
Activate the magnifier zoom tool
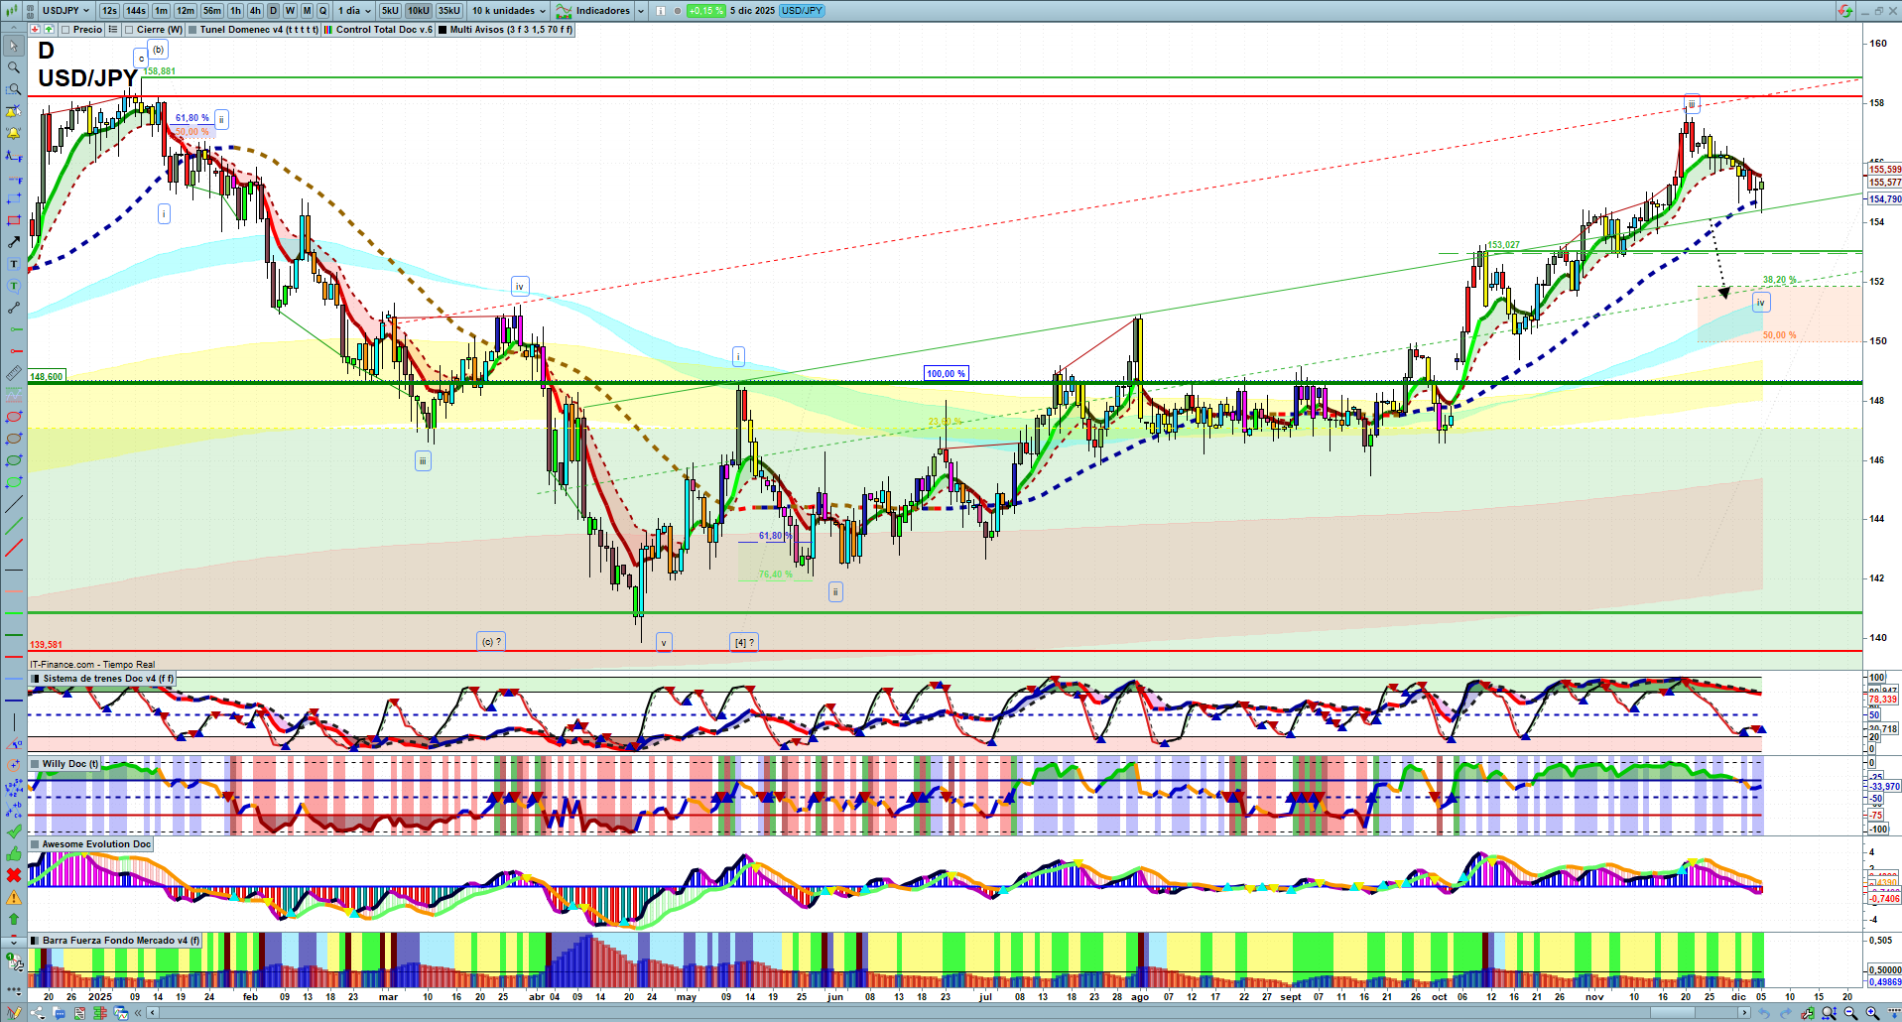coord(14,67)
